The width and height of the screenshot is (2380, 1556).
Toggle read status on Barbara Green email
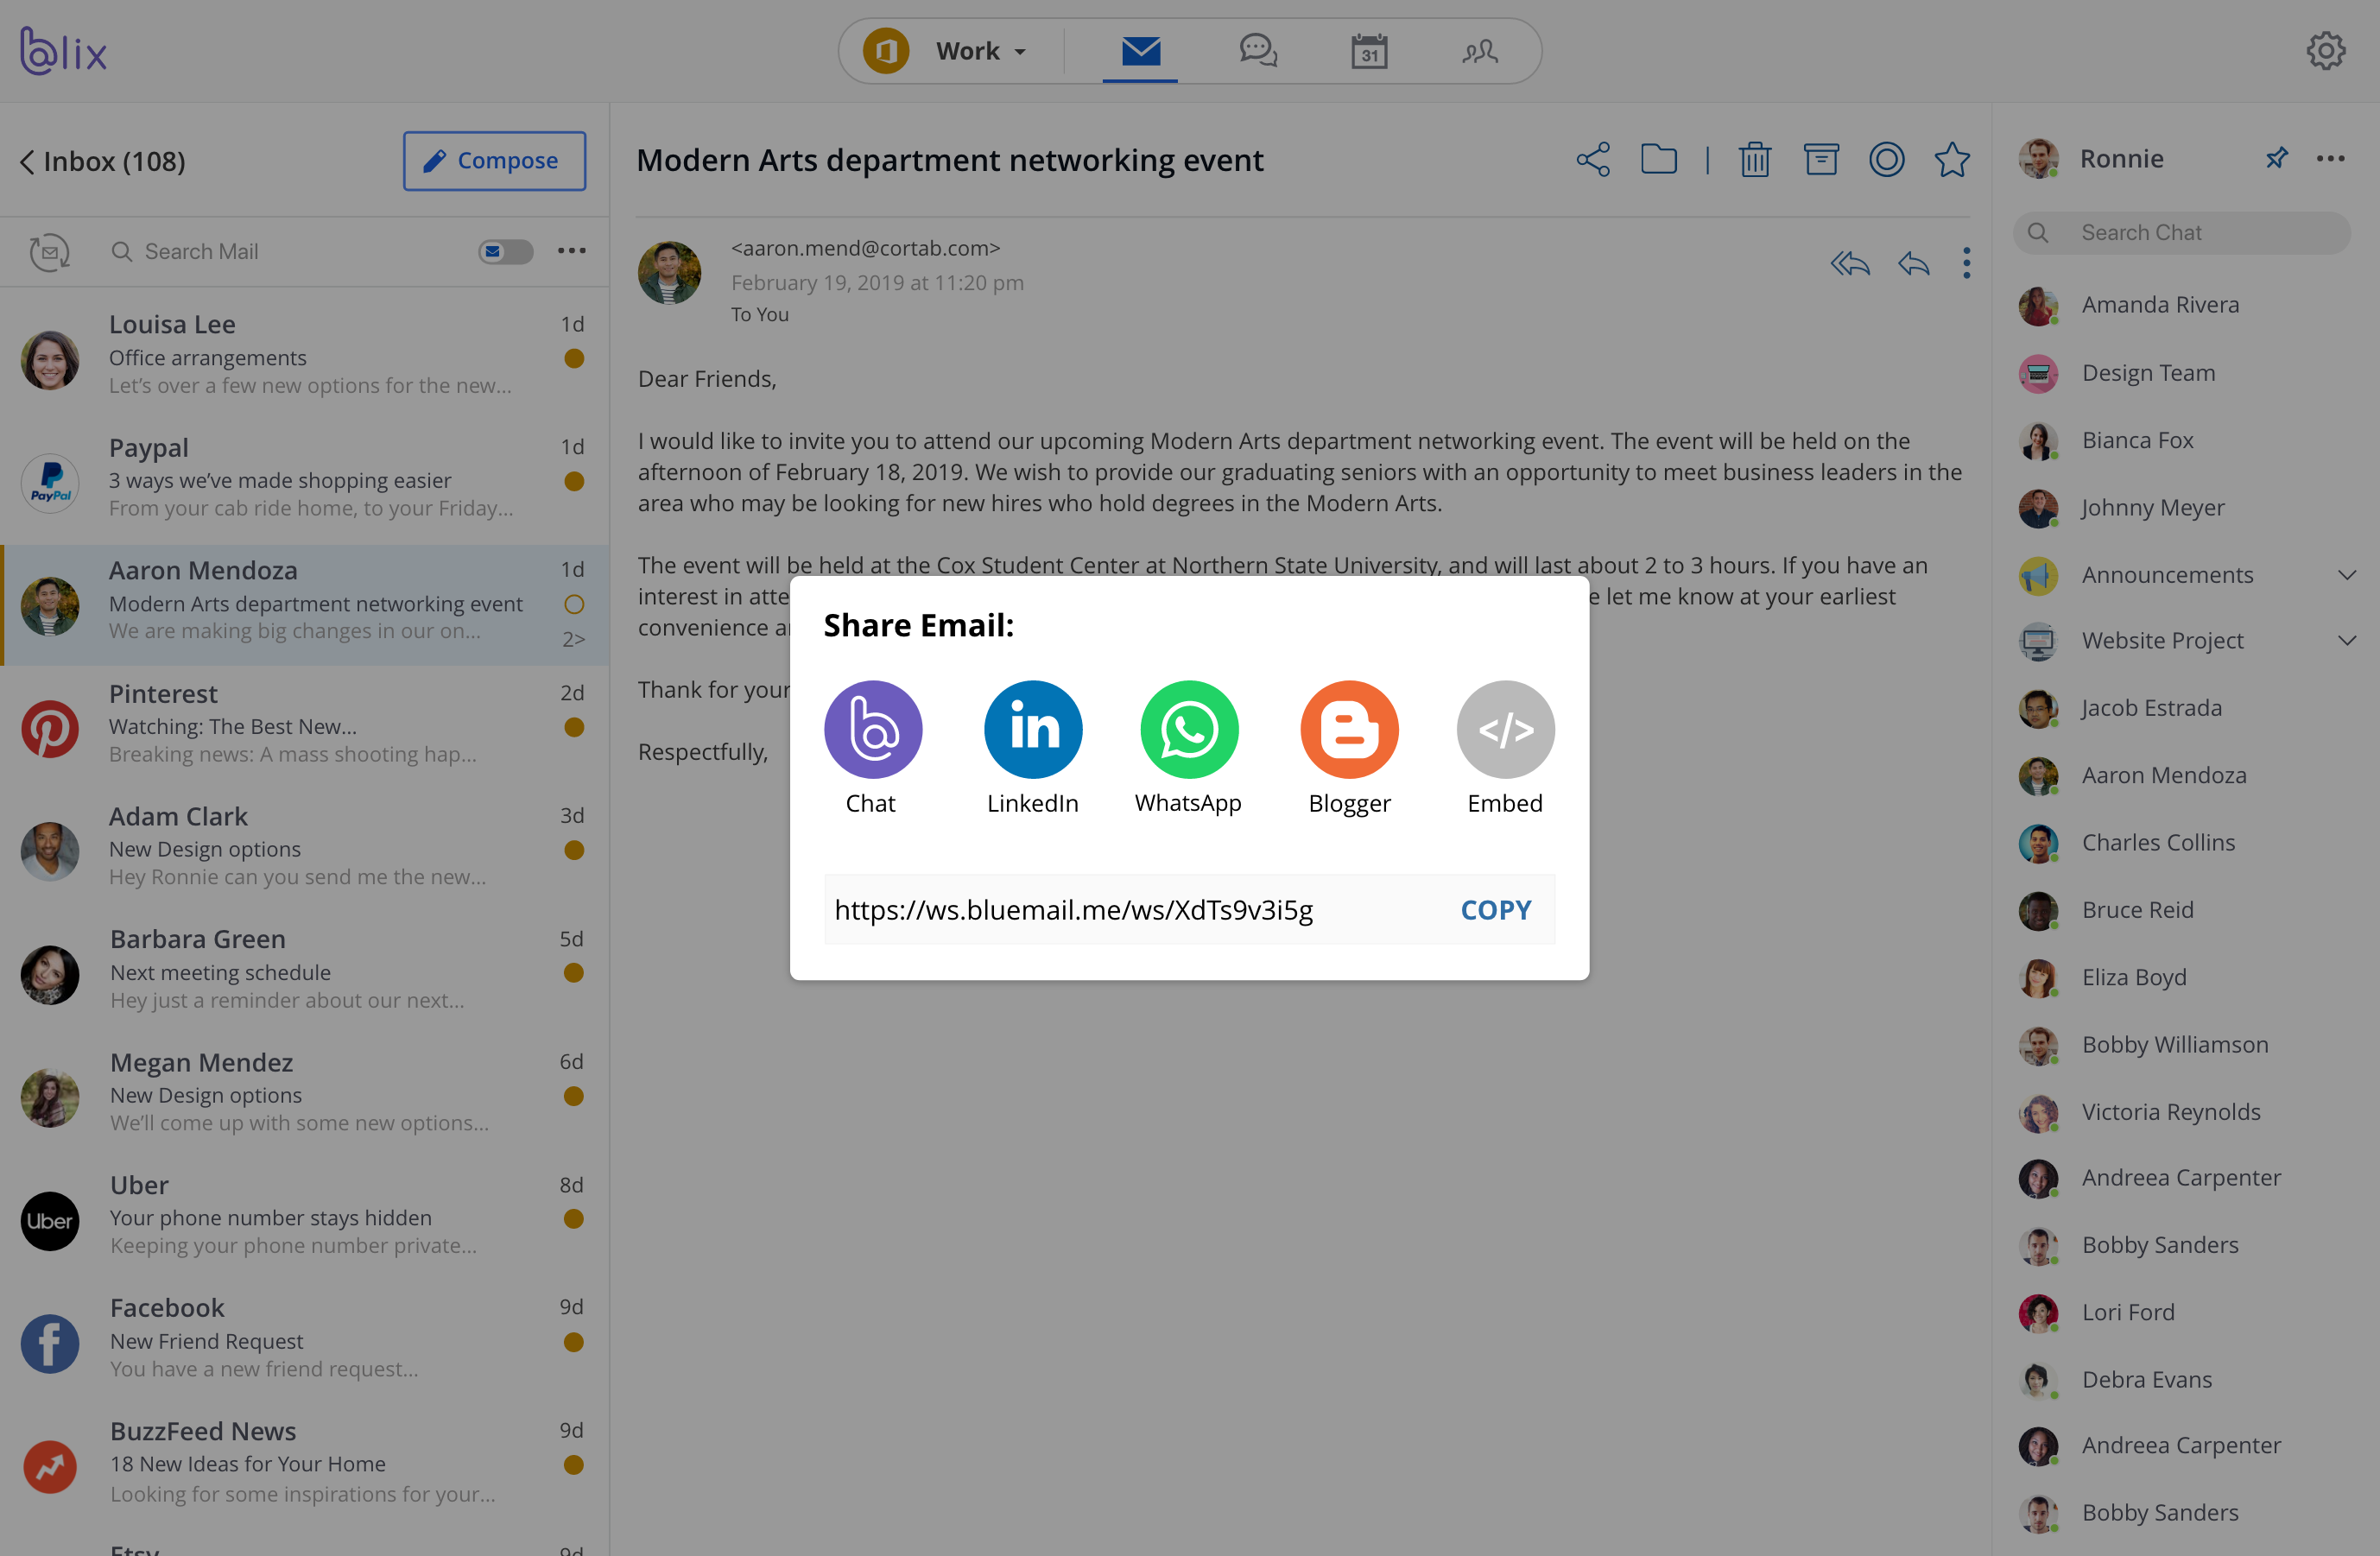(x=574, y=973)
